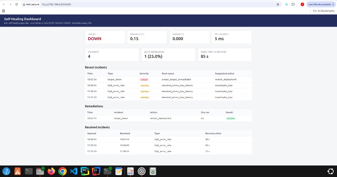This screenshot has height=177, width=337.
Task: Click the TARGET DOWN status card
Action: coord(105,37)
